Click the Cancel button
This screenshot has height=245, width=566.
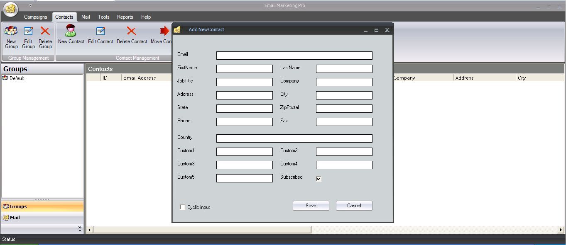tap(353, 205)
